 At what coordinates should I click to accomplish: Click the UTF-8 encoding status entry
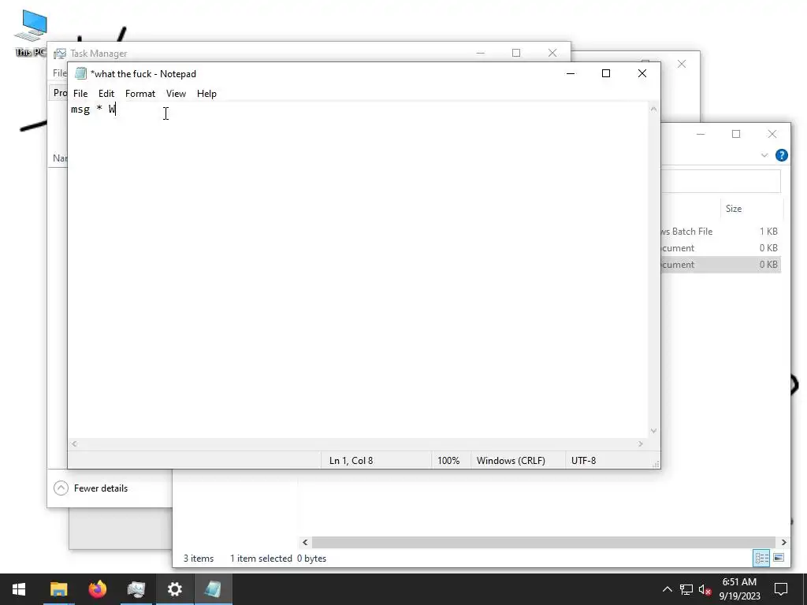(x=584, y=460)
